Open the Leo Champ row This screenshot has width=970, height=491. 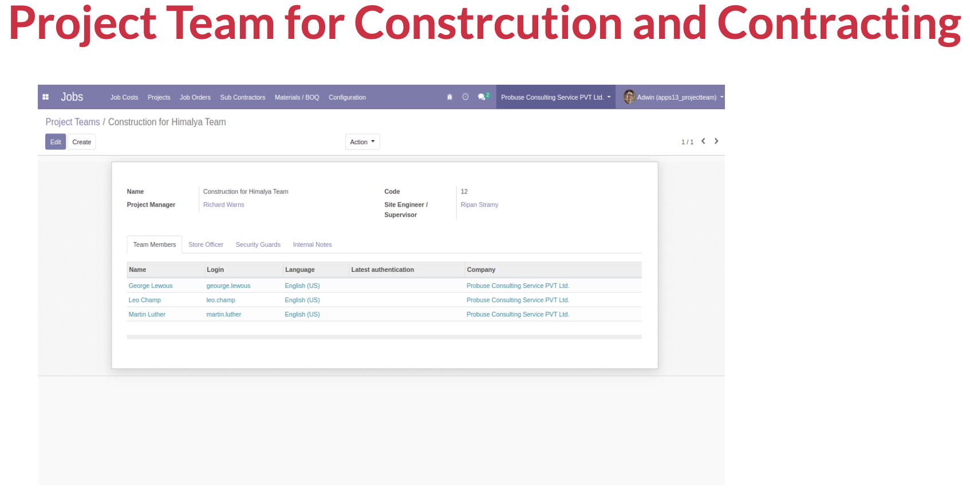click(384, 300)
